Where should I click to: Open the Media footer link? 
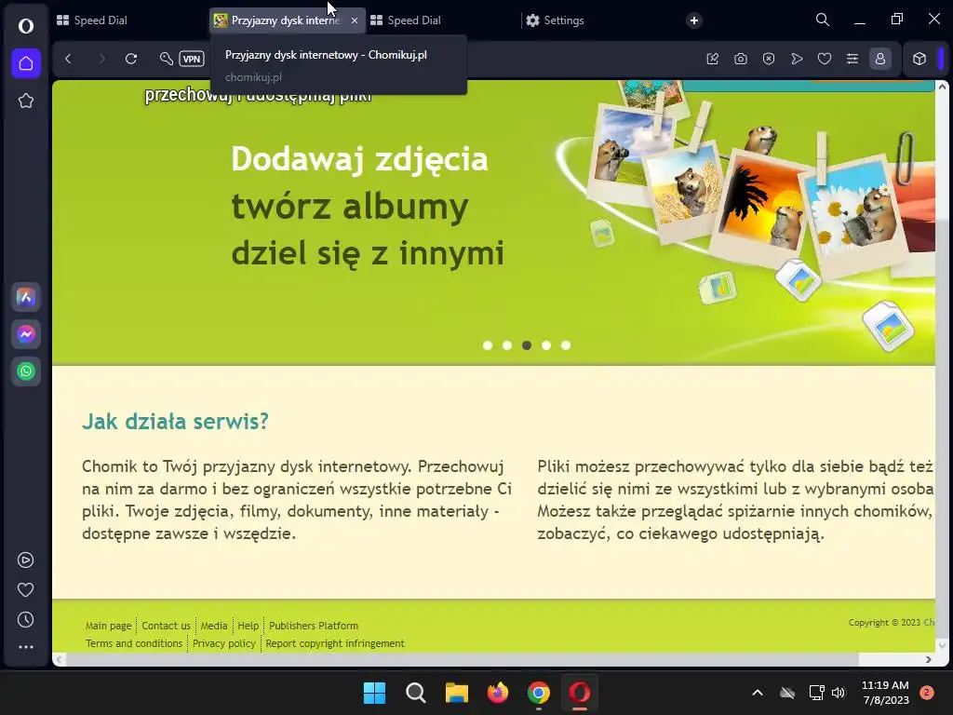[214, 626]
